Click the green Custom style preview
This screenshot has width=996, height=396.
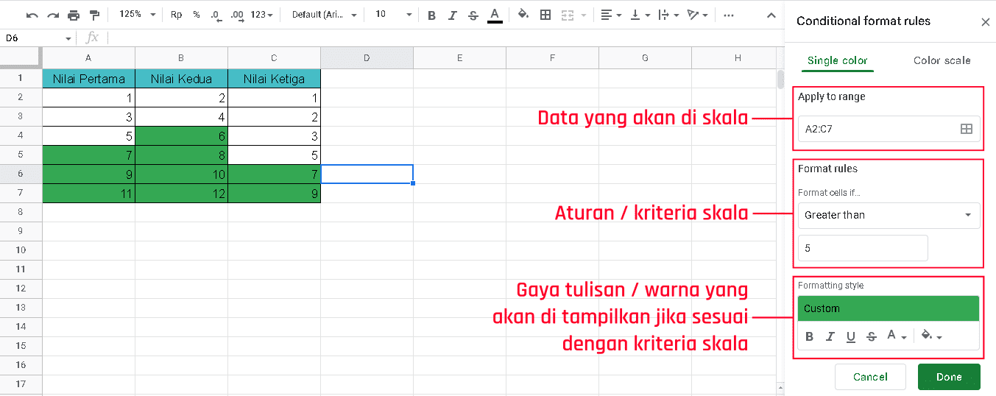[x=889, y=308]
